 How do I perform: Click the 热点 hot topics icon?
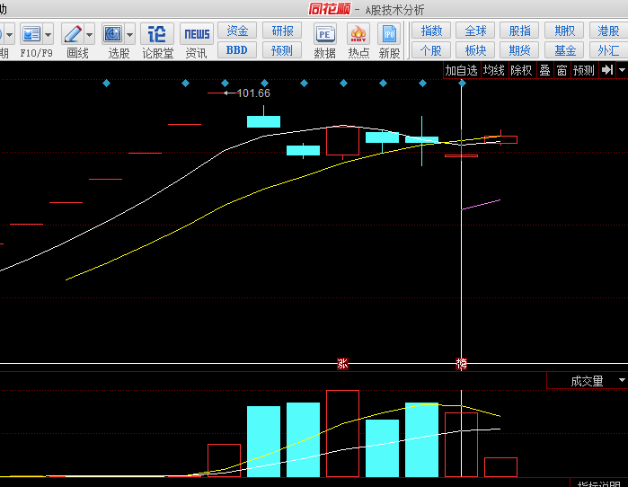click(x=358, y=35)
